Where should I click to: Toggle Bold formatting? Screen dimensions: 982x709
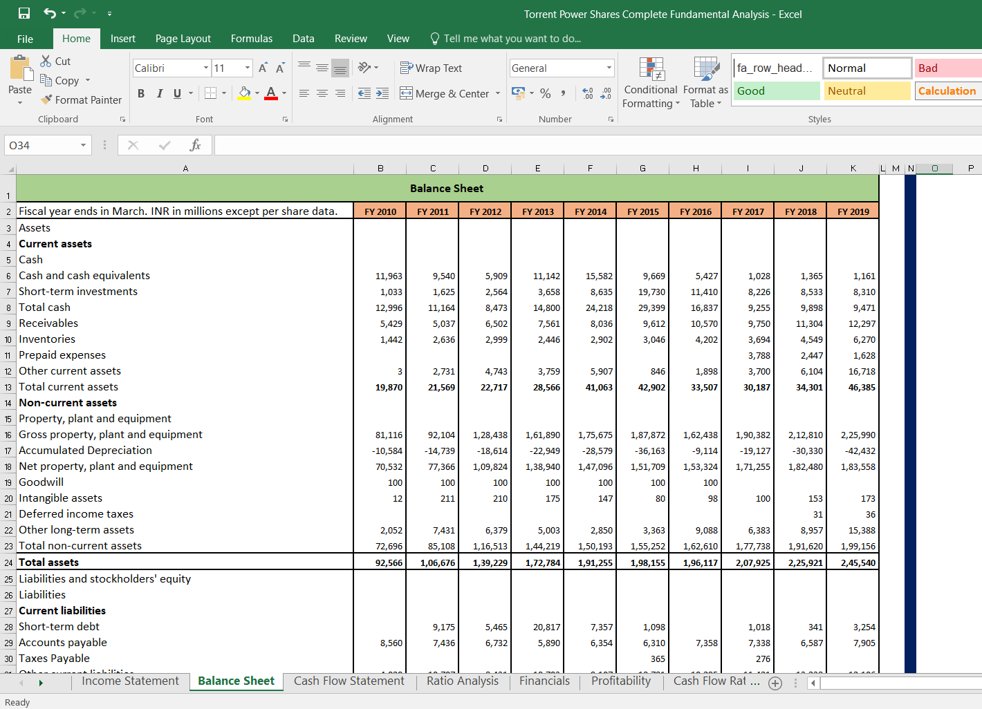(x=141, y=93)
